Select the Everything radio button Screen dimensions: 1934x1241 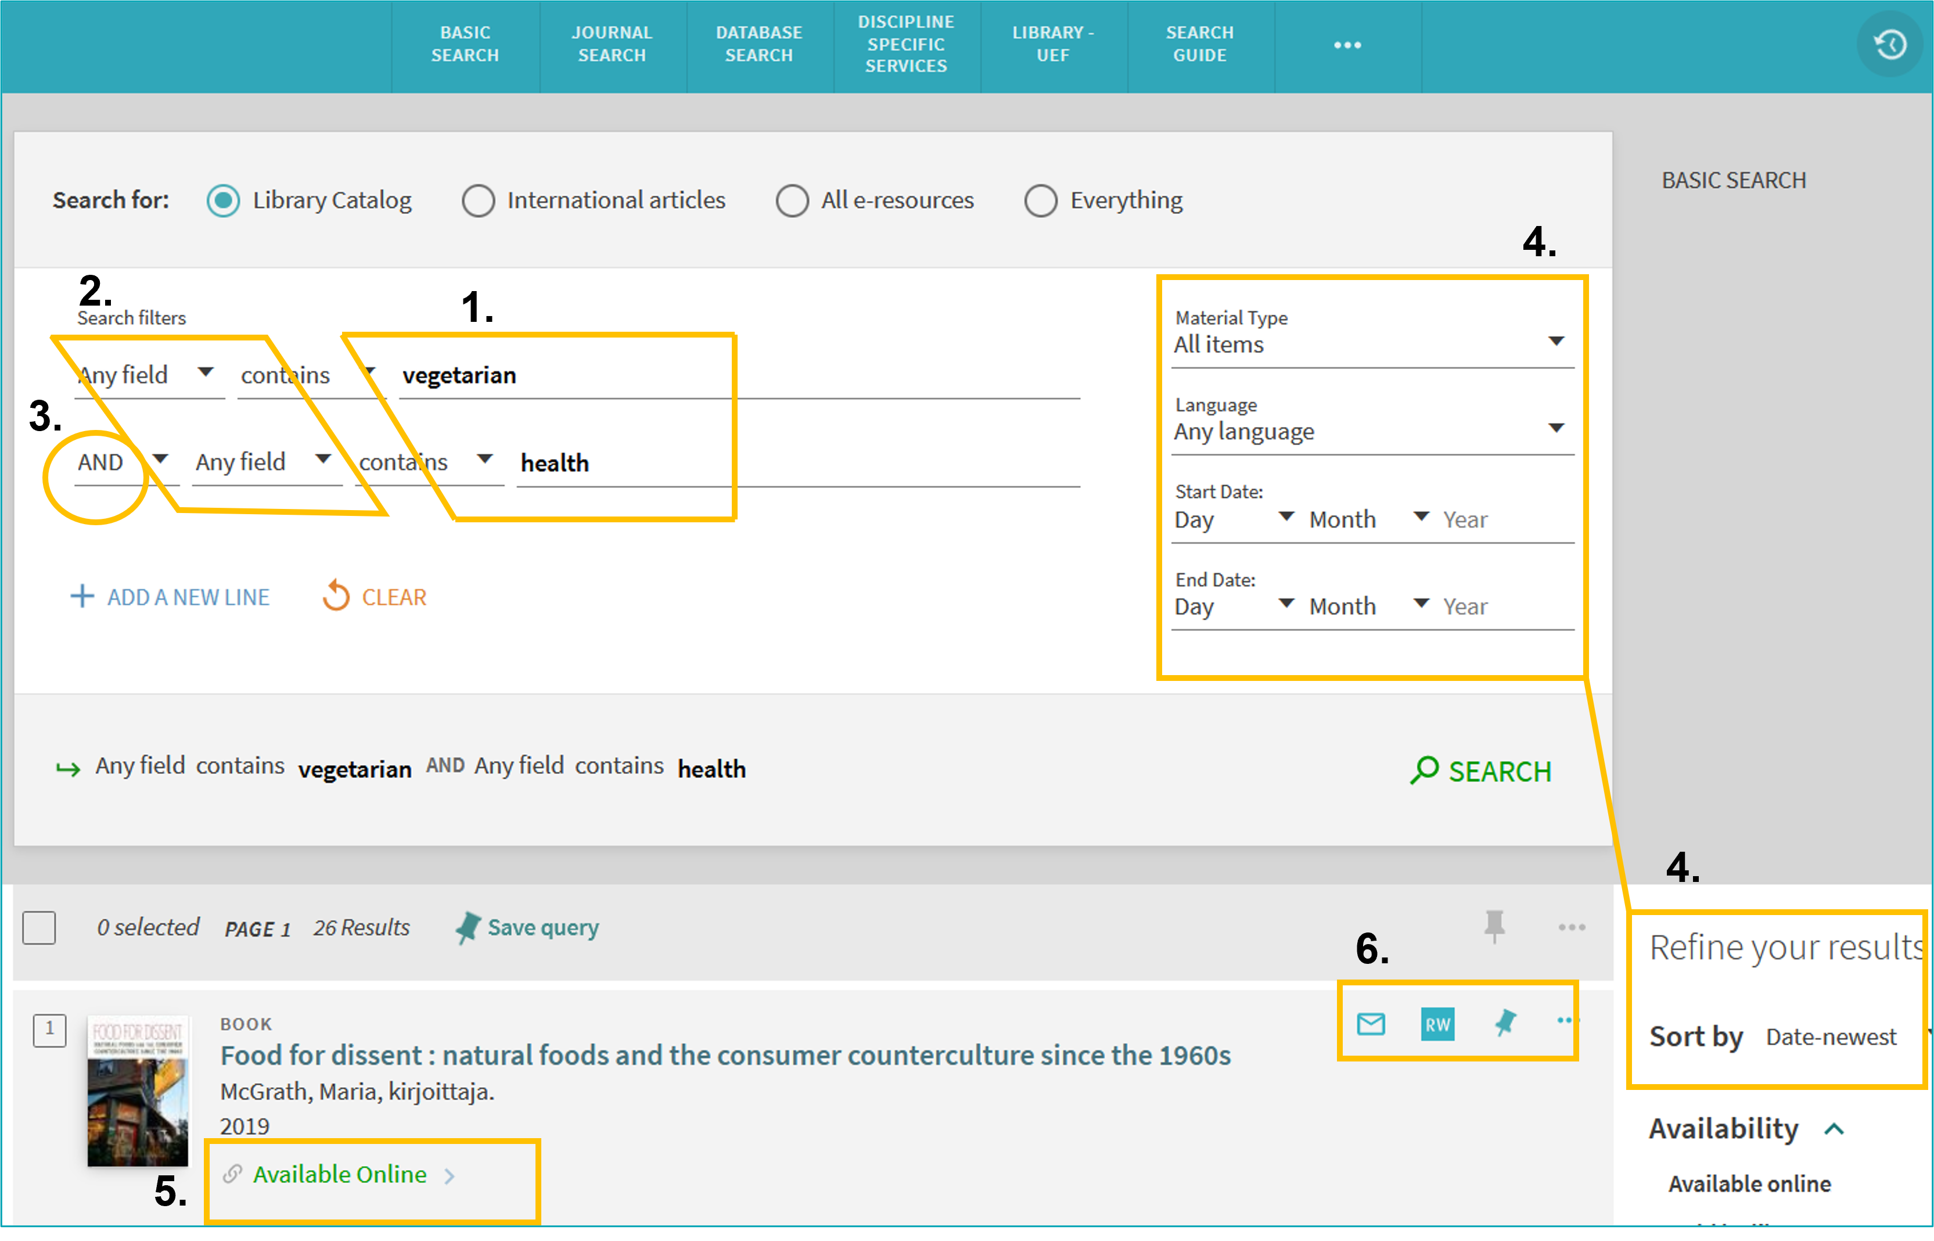click(1040, 200)
